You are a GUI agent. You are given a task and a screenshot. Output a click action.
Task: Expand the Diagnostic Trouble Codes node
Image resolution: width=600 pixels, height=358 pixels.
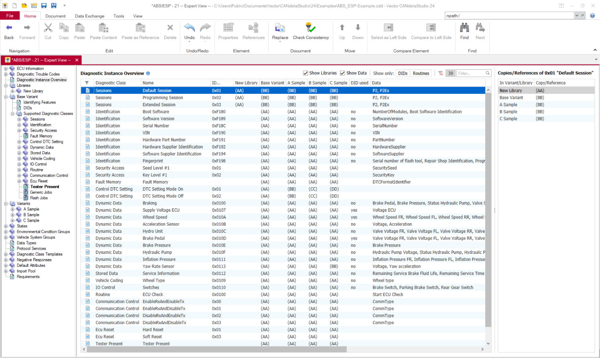[x=6, y=74]
